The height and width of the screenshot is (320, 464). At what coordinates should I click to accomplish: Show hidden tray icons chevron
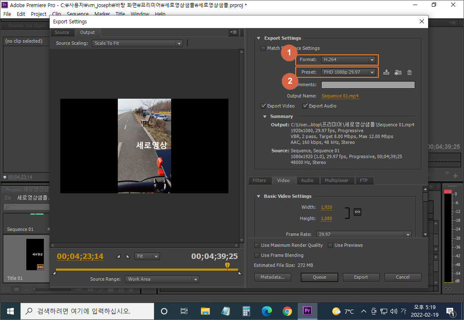pyautogui.click(x=364, y=311)
